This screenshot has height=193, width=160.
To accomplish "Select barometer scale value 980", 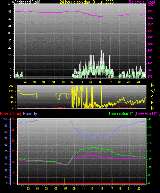I will pos(150,70).
